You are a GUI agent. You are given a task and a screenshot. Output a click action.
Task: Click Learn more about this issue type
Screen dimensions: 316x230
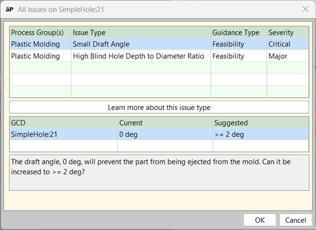[x=159, y=107]
